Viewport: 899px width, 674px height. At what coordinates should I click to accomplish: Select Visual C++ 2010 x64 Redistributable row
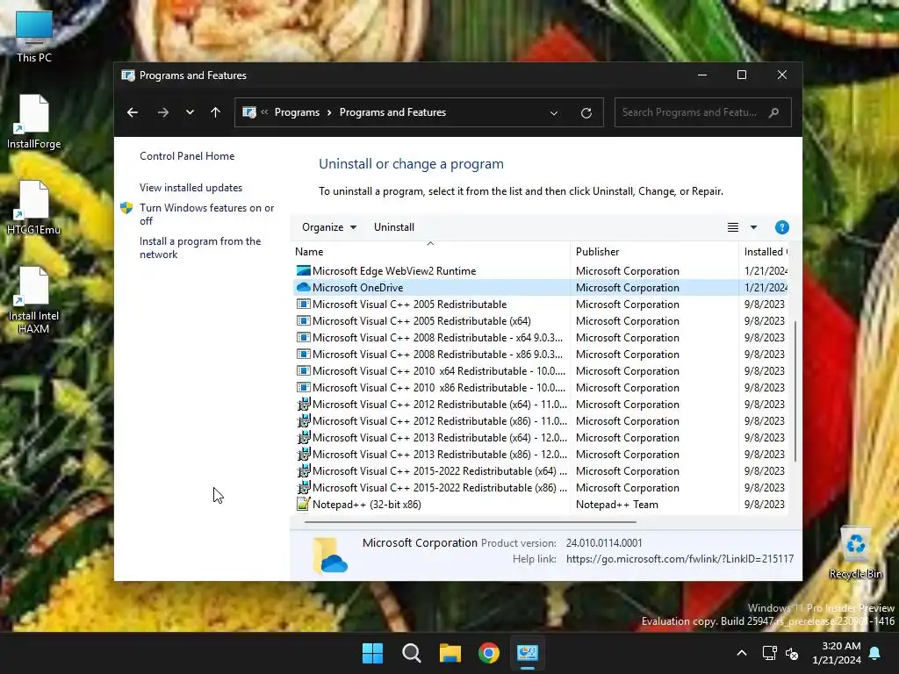click(540, 371)
